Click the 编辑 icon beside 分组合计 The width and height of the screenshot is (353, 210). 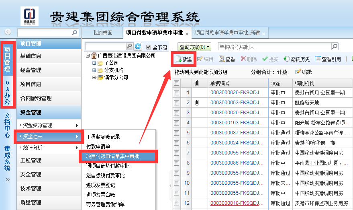point(304,72)
